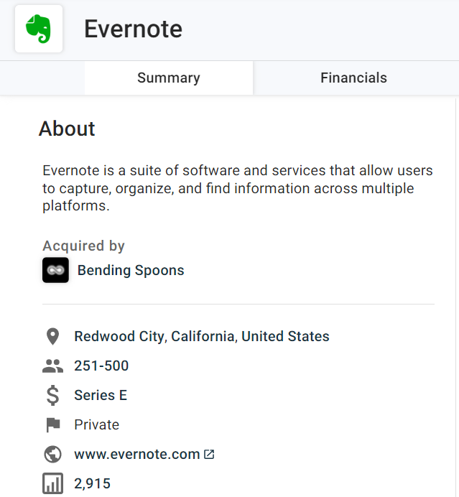Click the dollar sign funding icon
The width and height of the screenshot is (459, 497).
pos(52,395)
